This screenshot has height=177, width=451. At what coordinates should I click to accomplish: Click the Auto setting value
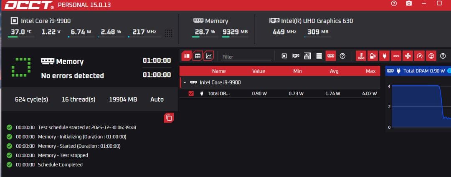pyautogui.click(x=157, y=100)
